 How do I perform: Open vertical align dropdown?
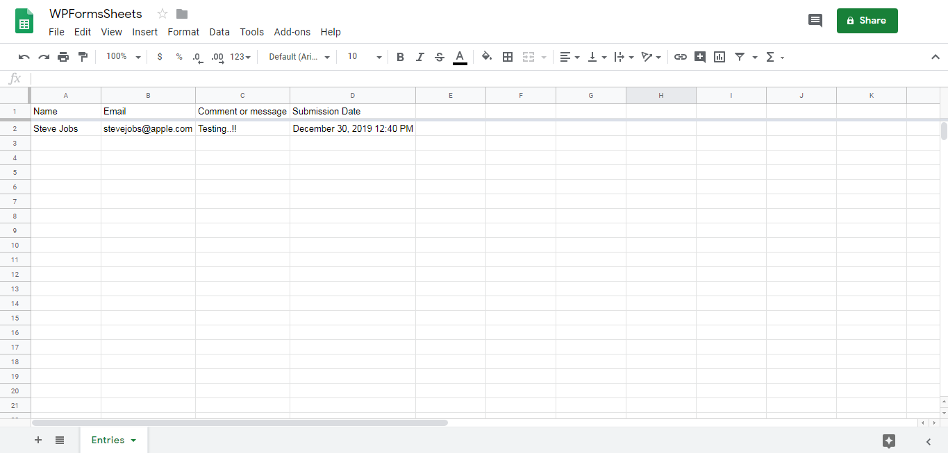point(597,57)
